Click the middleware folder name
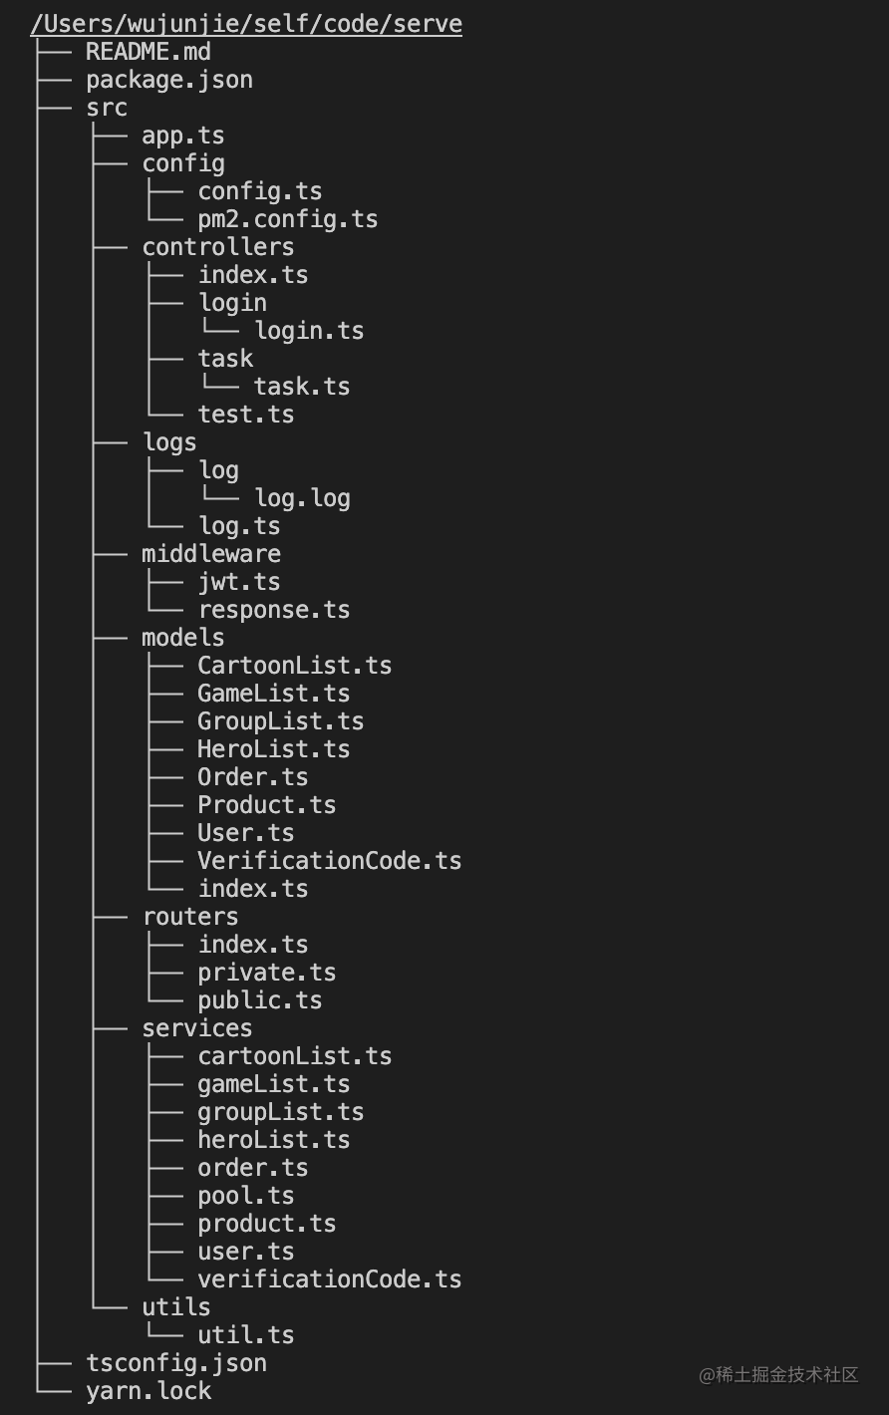 tap(211, 554)
